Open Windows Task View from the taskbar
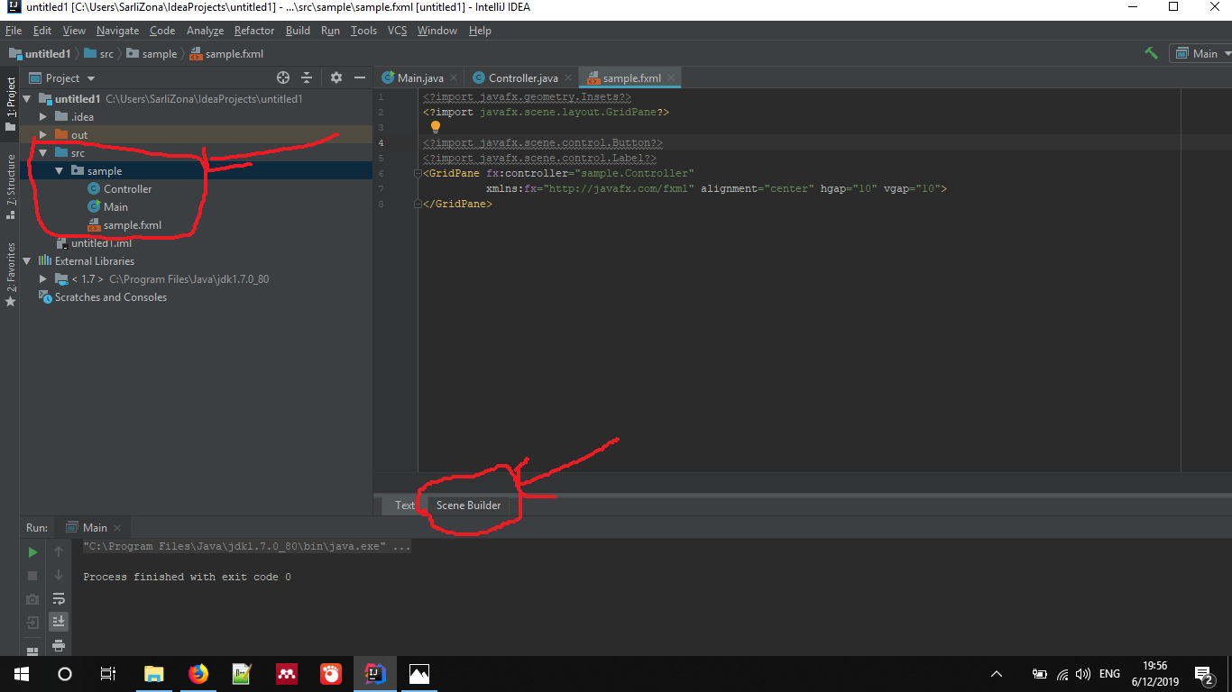Image resolution: width=1232 pixels, height=692 pixels. [108, 674]
